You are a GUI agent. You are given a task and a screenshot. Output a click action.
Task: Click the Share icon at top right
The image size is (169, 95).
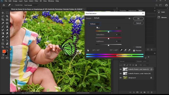click(x=167, y=5)
